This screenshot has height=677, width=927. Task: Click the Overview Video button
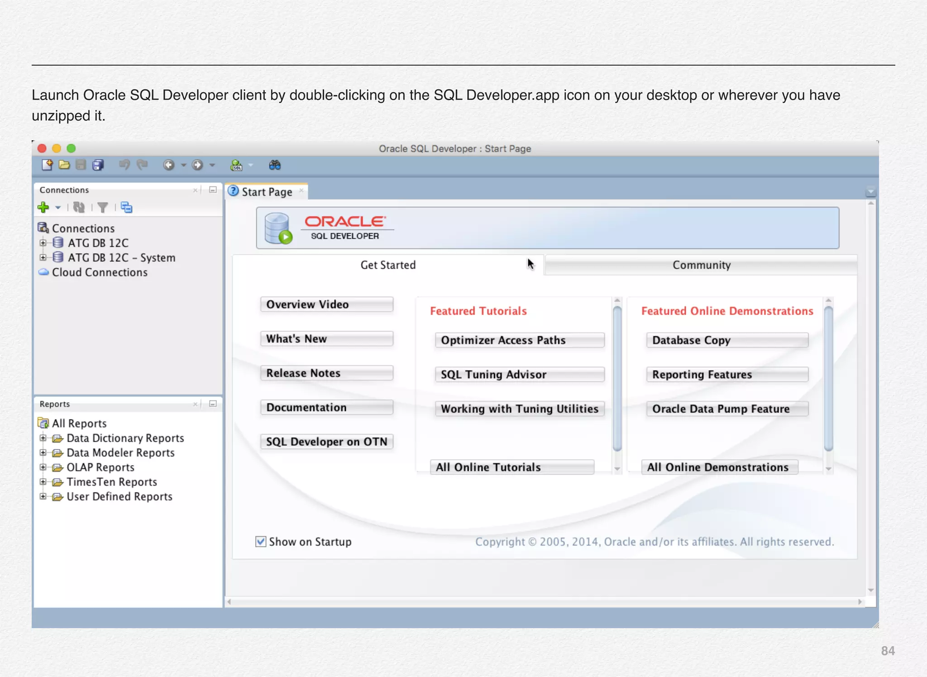pos(326,304)
